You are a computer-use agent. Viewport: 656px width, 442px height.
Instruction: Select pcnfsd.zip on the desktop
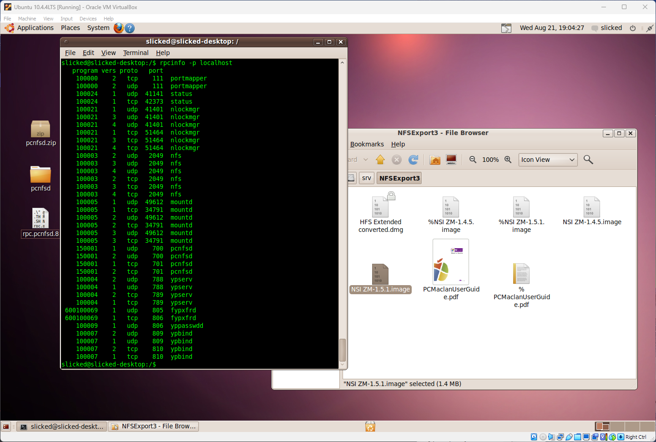coord(40,133)
